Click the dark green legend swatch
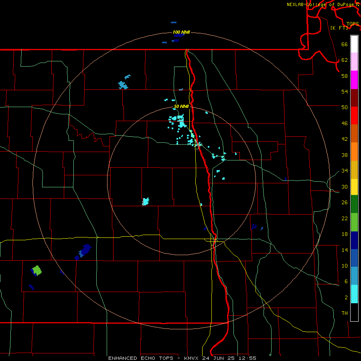Image resolution: width=361 pixels, height=361 pixels. (354, 204)
